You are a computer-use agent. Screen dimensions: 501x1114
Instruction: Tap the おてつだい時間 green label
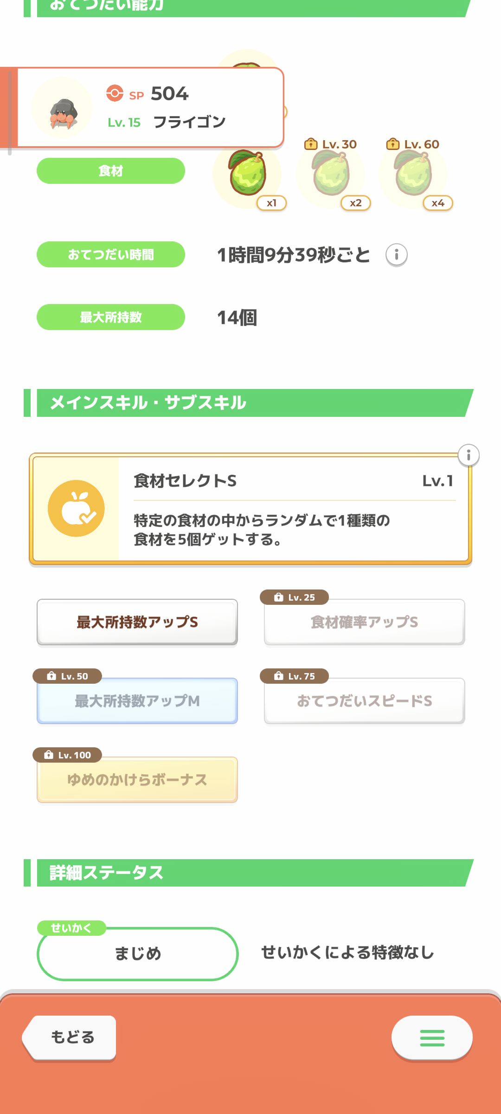111,254
